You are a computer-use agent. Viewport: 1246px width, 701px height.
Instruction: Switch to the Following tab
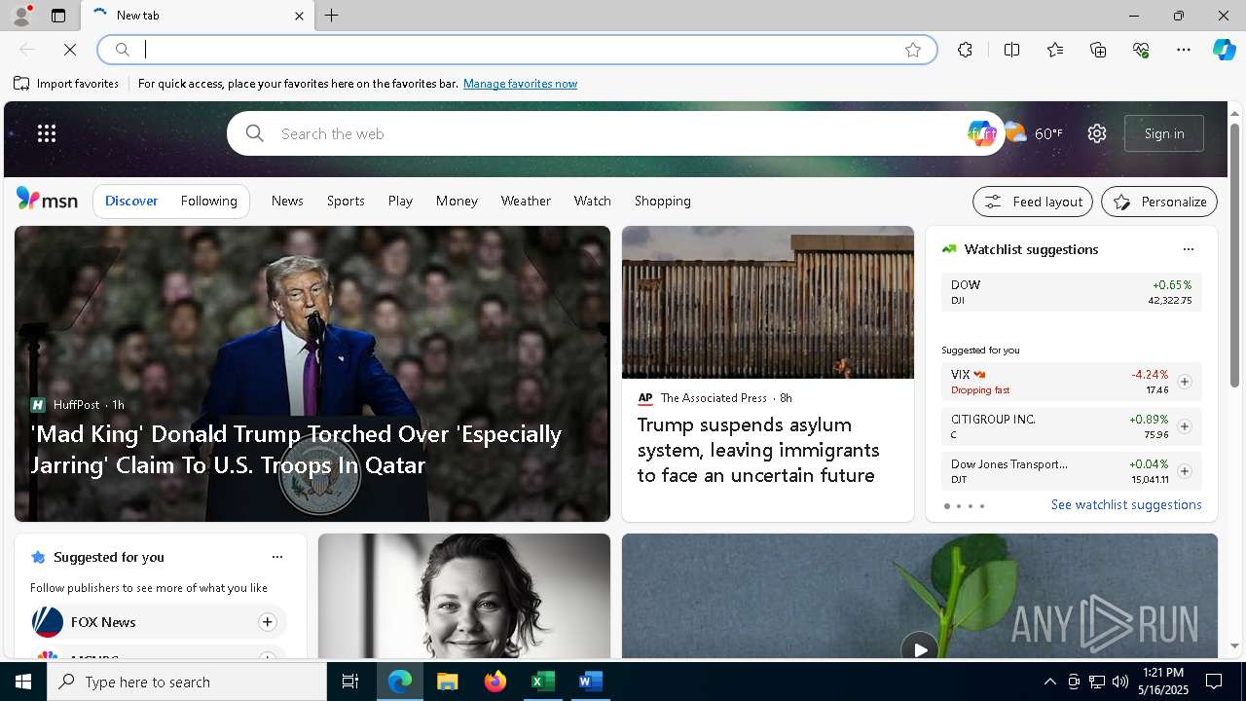(209, 201)
